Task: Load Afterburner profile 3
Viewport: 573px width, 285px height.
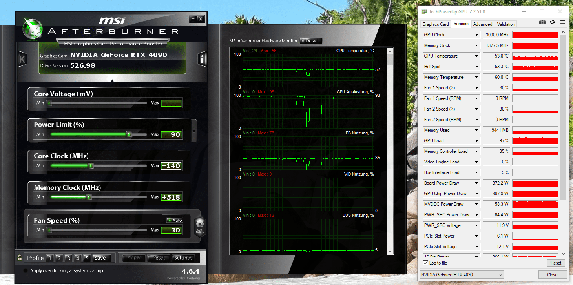Action: pyautogui.click(x=68, y=258)
